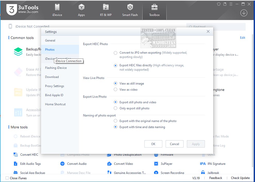Click Edit link for common tools
Image resolution: width=255 pixels, height=182 pixels.
pyautogui.click(x=242, y=38)
